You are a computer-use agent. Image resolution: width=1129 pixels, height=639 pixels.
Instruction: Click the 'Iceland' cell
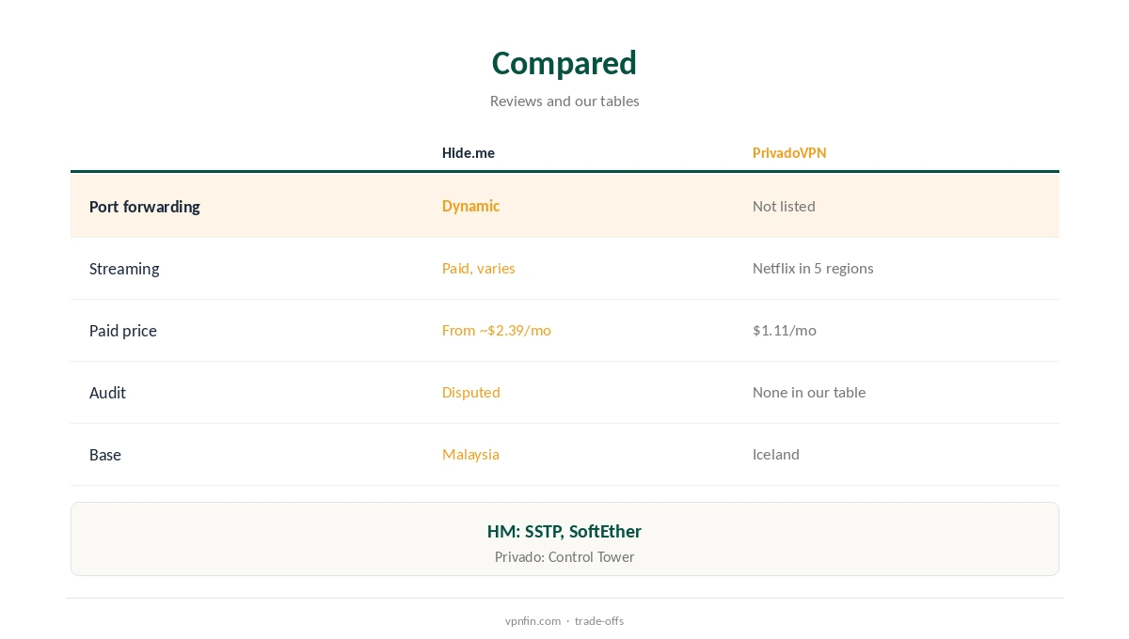click(x=776, y=454)
